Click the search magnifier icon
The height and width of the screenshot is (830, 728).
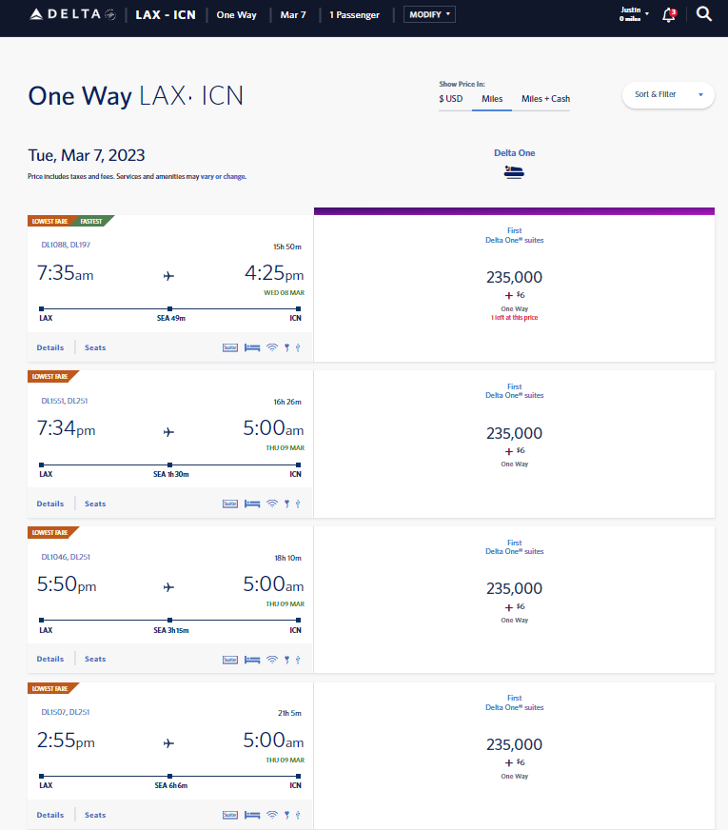pos(703,14)
